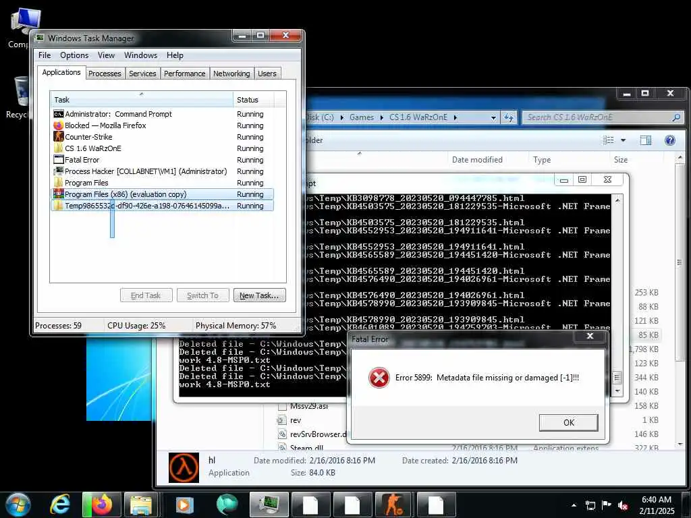This screenshot has width=691, height=518.
Task: Select the Mssv29.asi file
Action: [x=308, y=406]
